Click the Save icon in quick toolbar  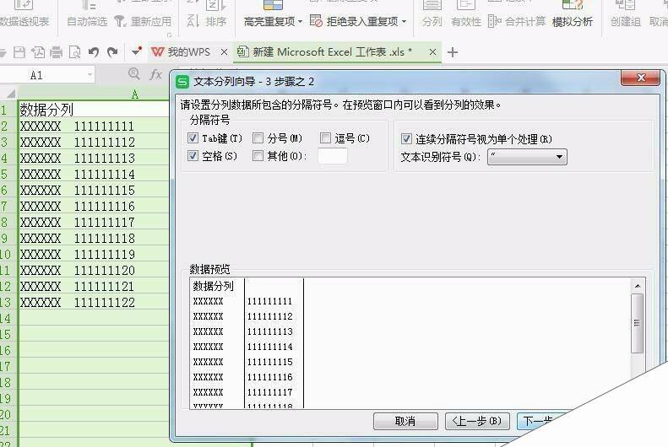pos(19,52)
